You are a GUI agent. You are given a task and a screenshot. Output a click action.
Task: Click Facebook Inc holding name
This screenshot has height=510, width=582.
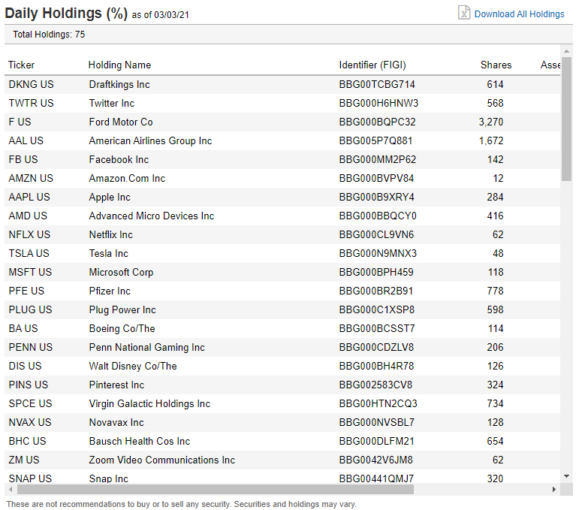119,159
